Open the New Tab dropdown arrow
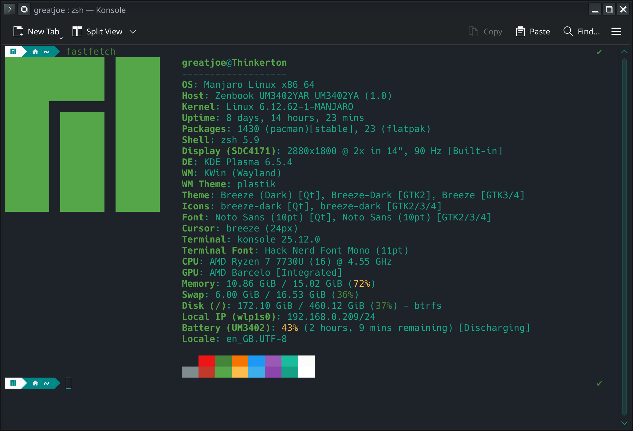This screenshot has width=633, height=431. [61, 38]
